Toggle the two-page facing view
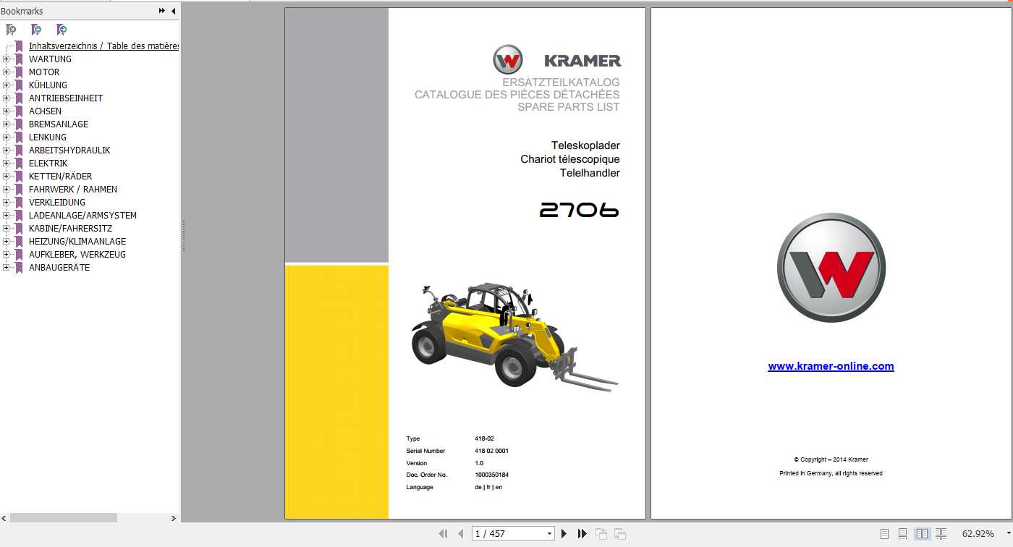This screenshot has height=547, width=1013. click(922, 534)
